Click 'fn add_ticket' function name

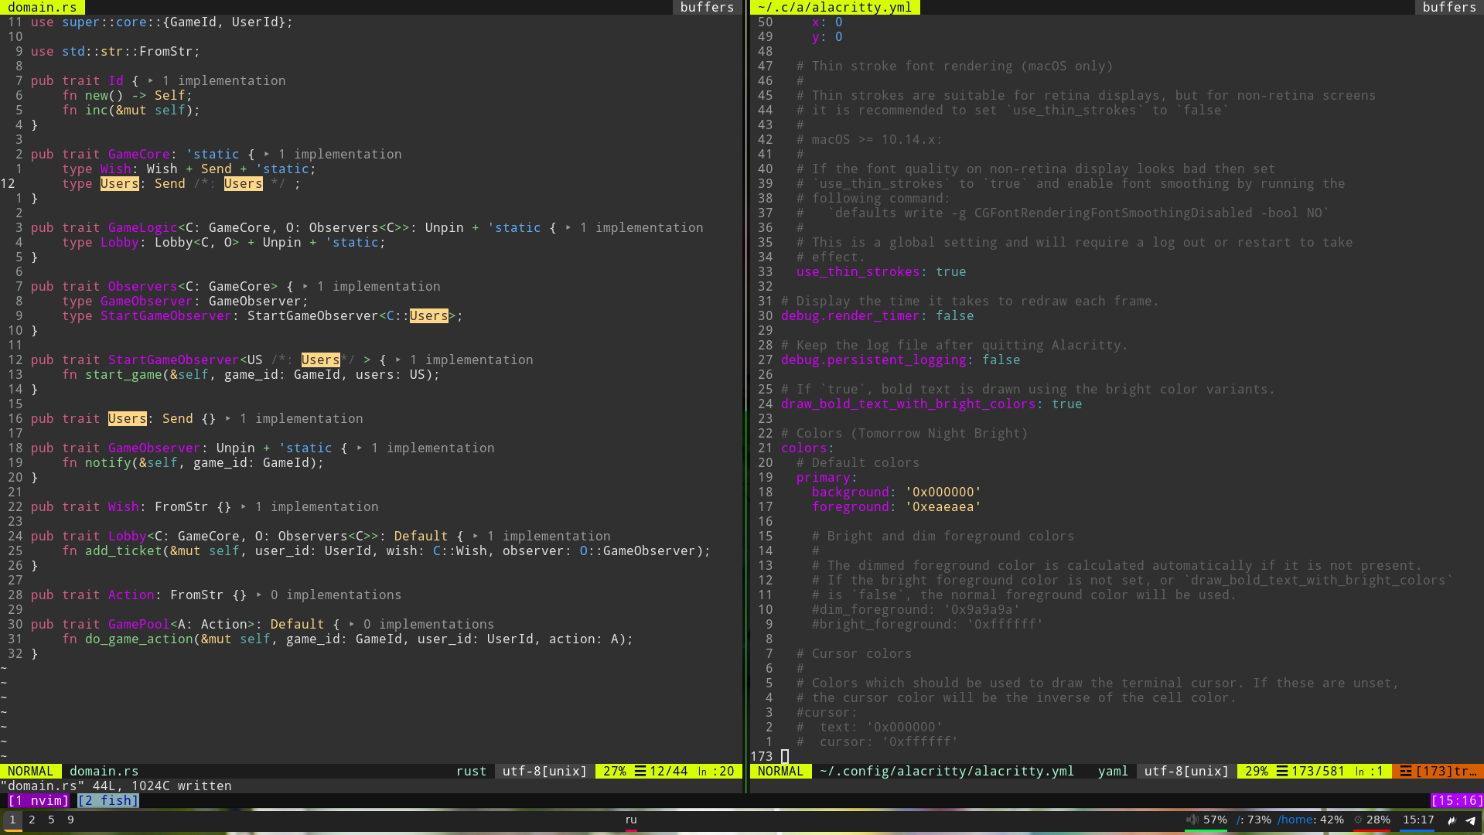click(124, 550)
